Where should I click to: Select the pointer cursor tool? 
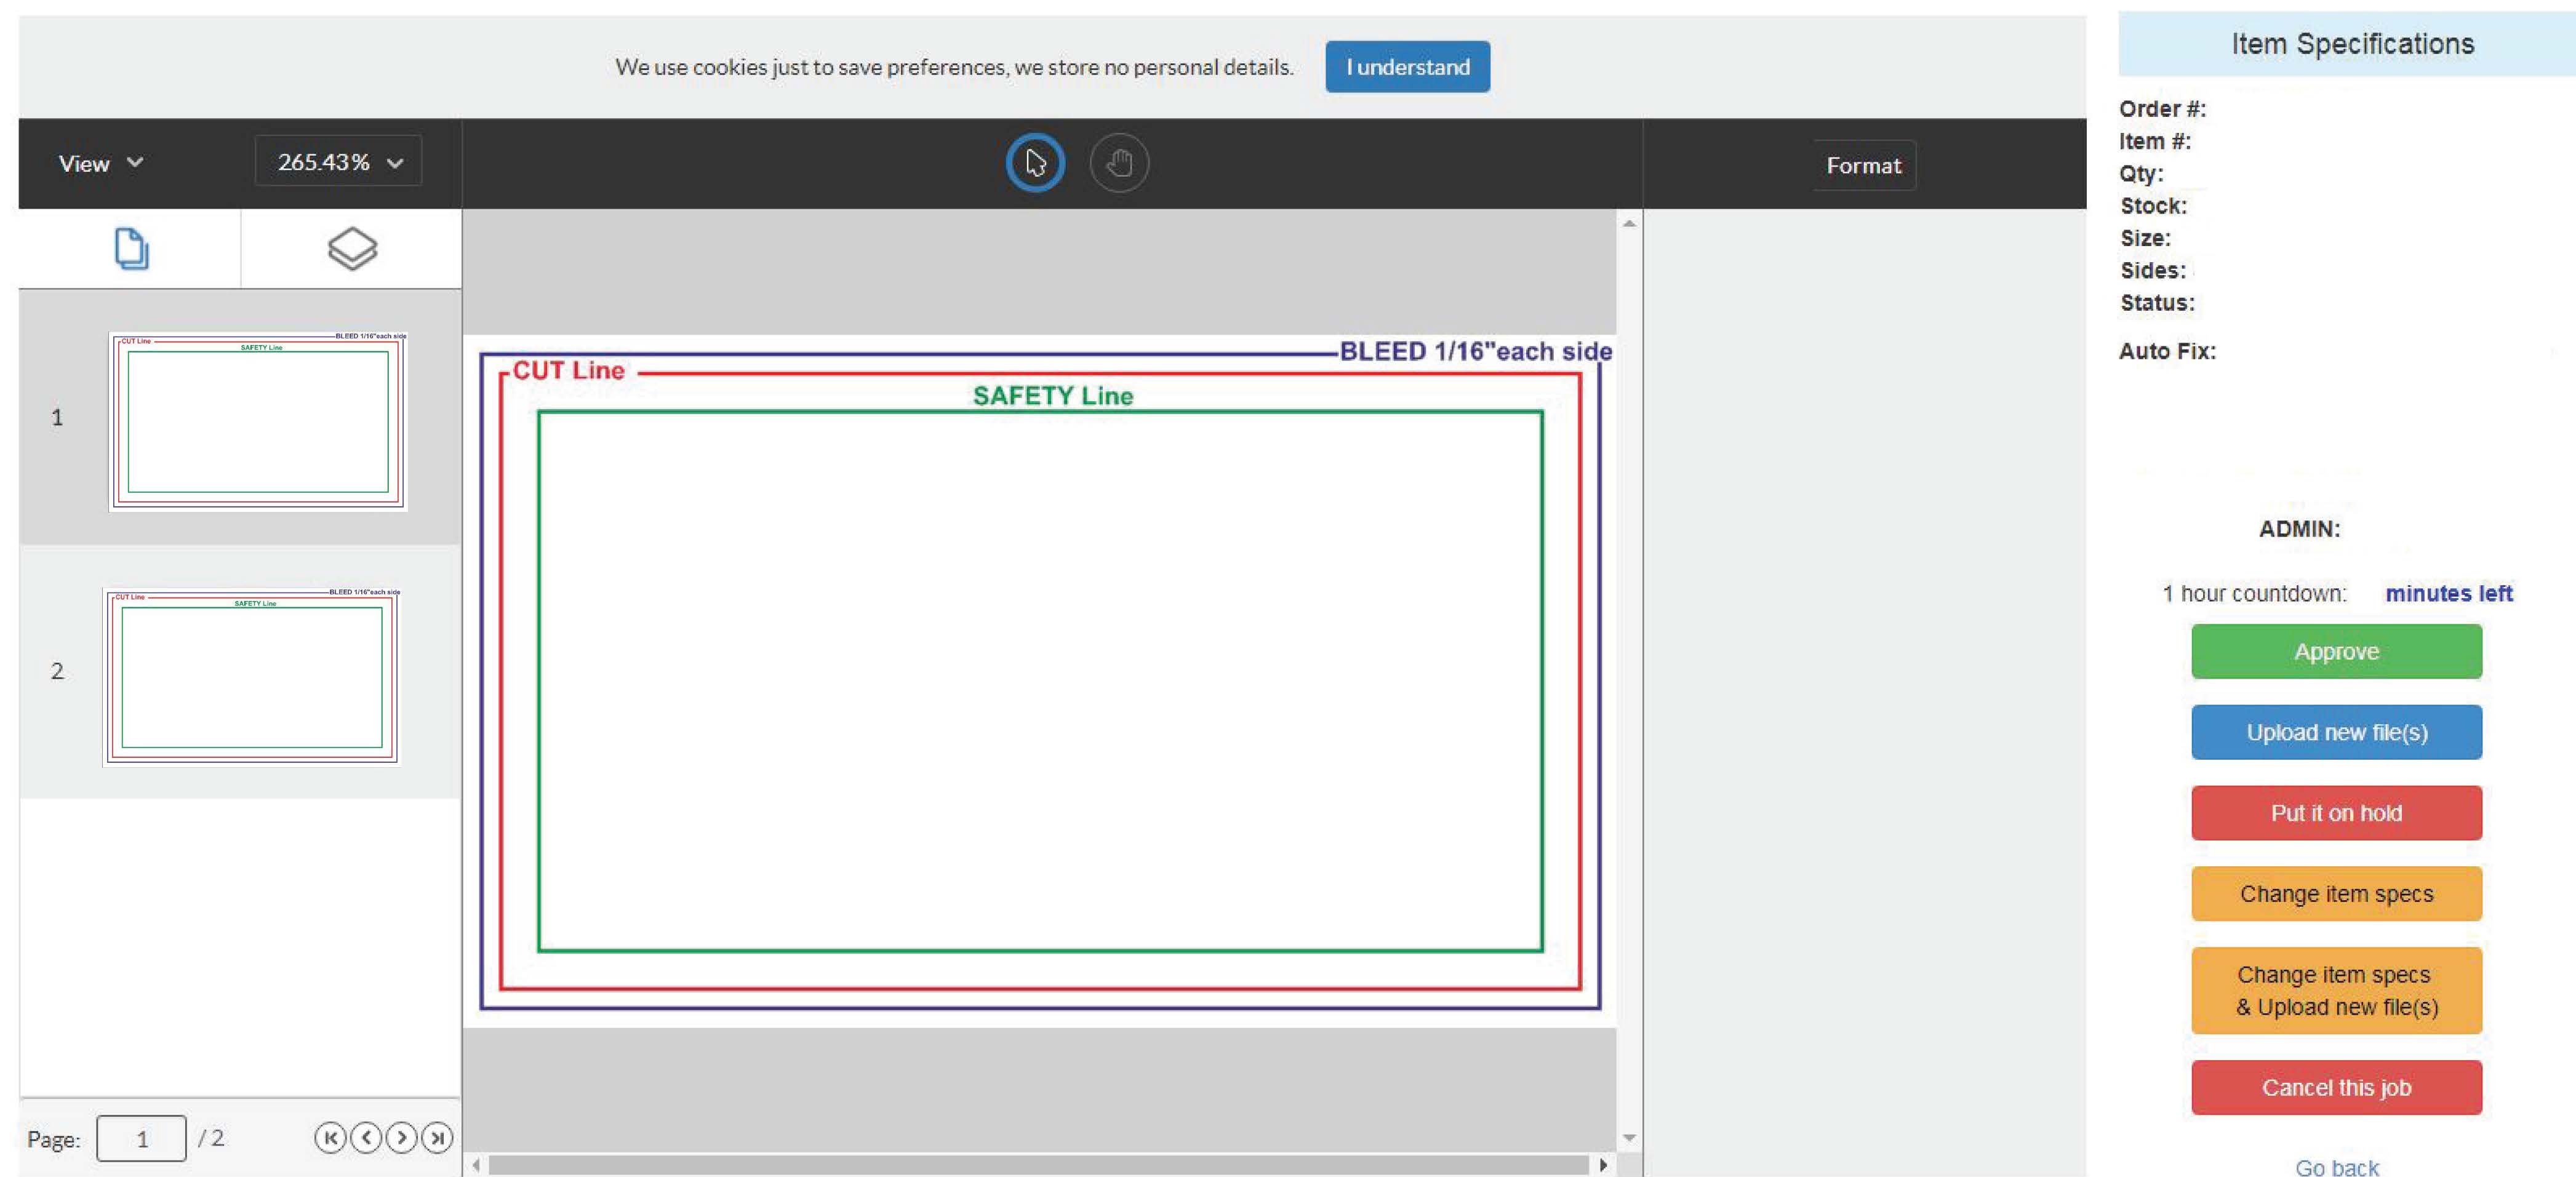pos(1035,163)
